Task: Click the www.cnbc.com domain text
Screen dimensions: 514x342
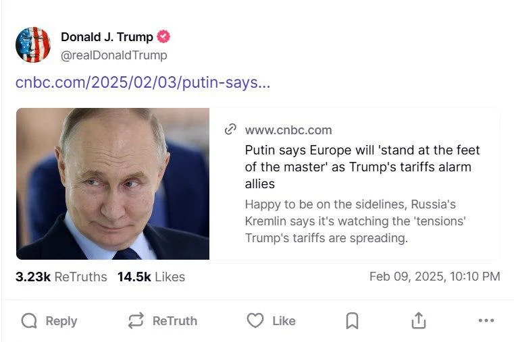Action: click(288, 130)
